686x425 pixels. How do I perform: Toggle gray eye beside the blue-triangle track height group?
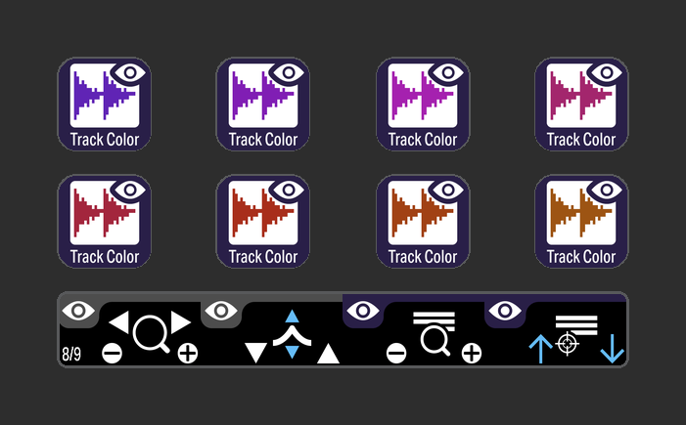[x=221, y=311]
